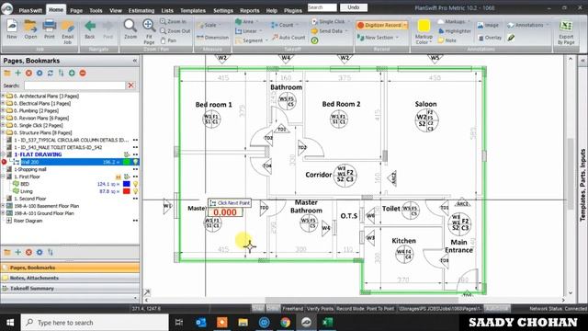Start an Auto Count takeoff
The width and height of the screenshot is (588, 331).
coord(288,37)
